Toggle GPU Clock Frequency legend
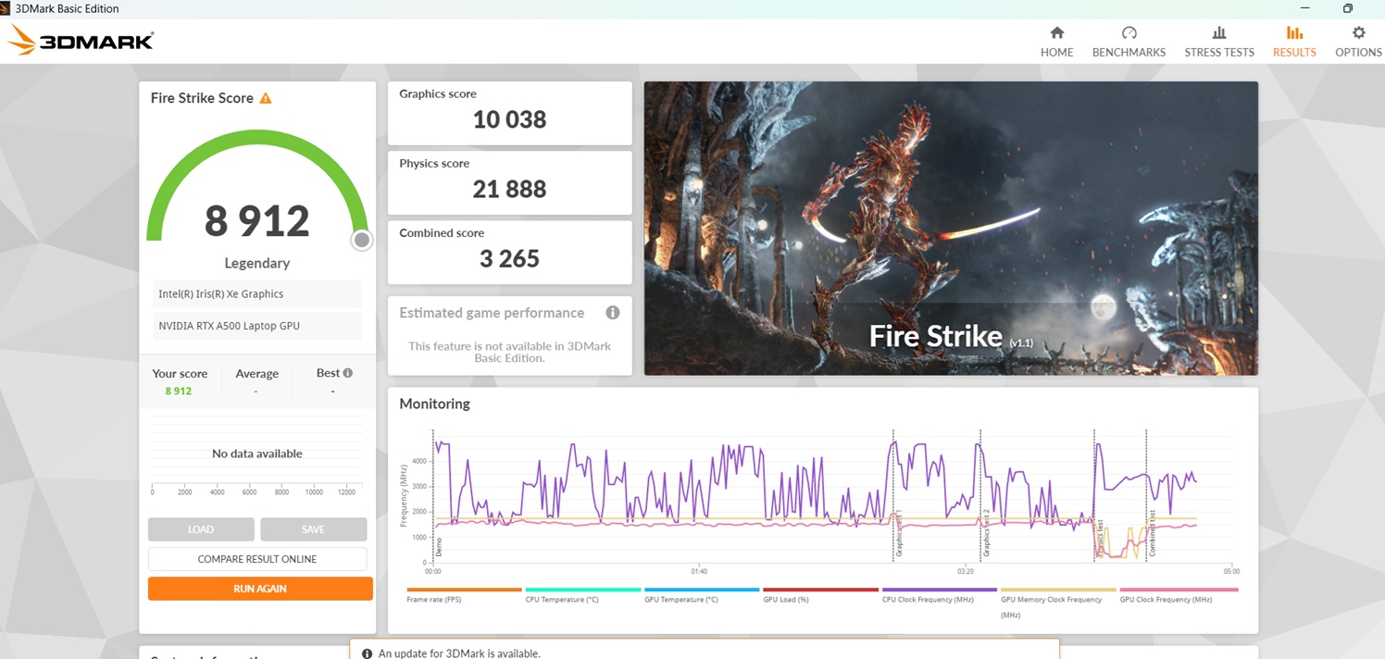This screenshot has height=659, width=1385. (1179, 595)
